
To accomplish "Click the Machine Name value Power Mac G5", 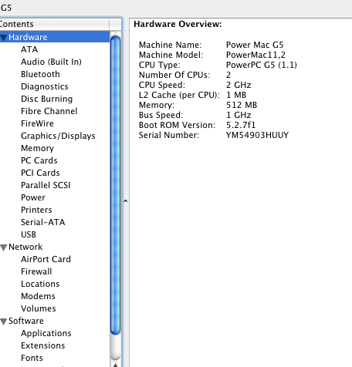I will click(x=255, y=45).
